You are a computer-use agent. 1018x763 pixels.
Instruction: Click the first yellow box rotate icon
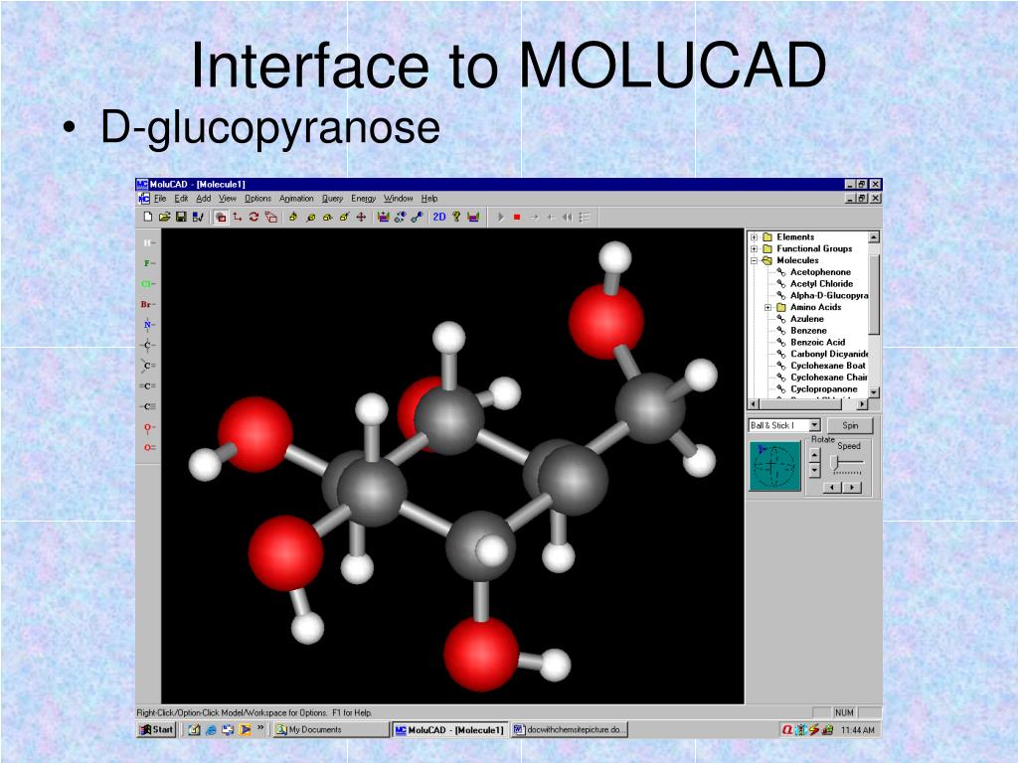(293, 217)
